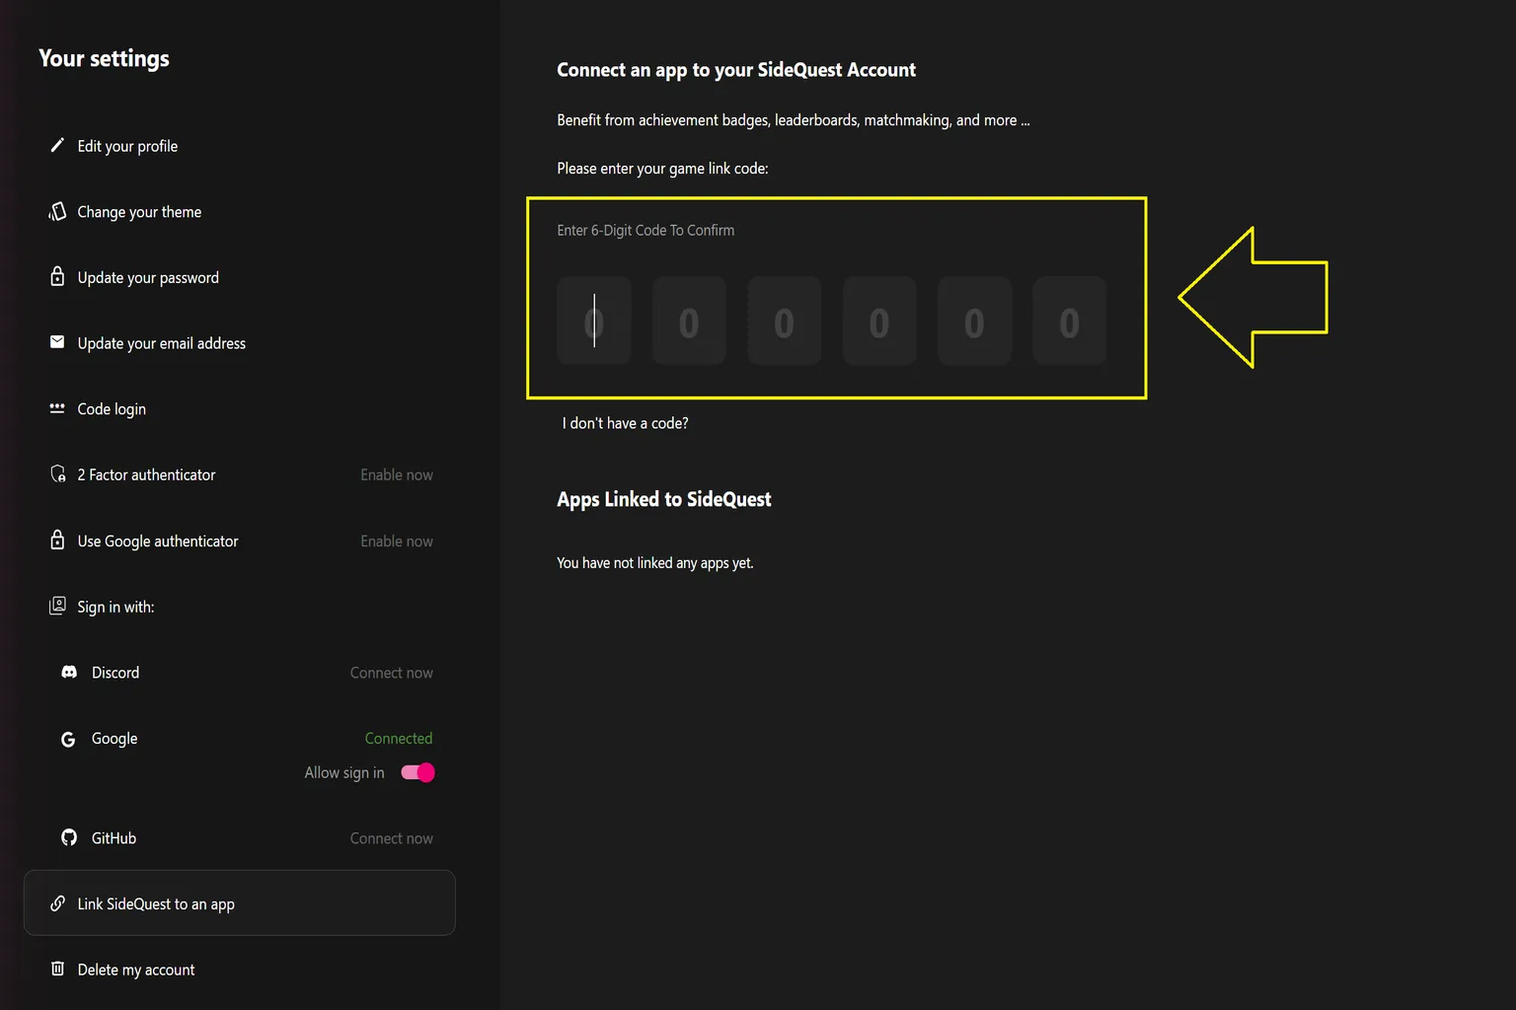Click the first digit box of the code
Image resolution: width=1516 pixels, height=1010 pixels.
coord(594,321)
